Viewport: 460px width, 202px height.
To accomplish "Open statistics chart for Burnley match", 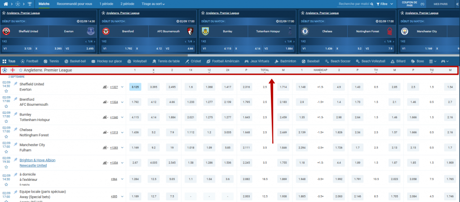I will 105,117.
